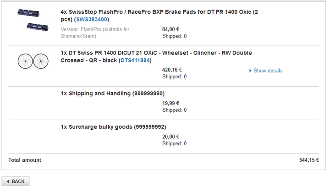
Task: Click the Shipping and Handling line item
Action: (113, 93)
